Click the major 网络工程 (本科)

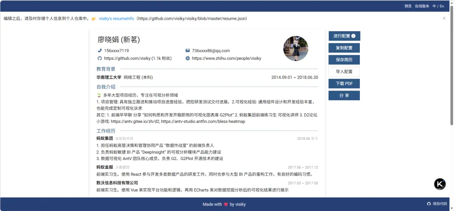(x=138, y=77)
